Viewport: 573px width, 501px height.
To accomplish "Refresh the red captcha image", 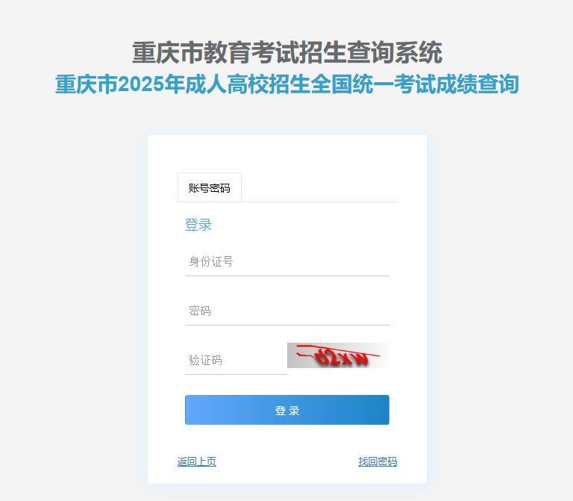I will (338, 355).
